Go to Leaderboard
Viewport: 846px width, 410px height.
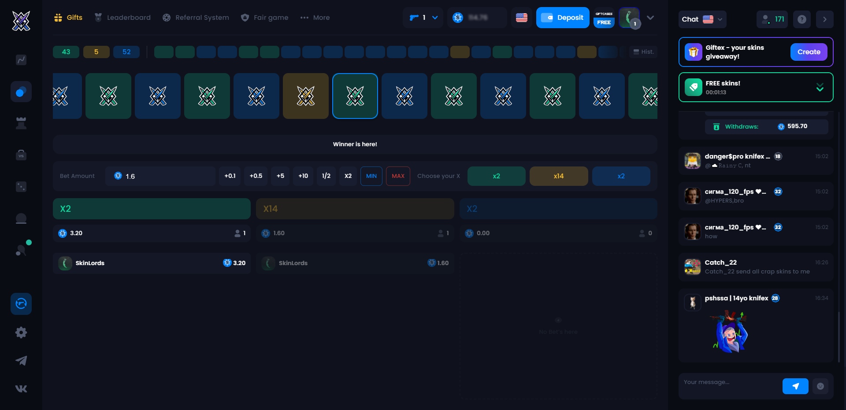[122, 18]
